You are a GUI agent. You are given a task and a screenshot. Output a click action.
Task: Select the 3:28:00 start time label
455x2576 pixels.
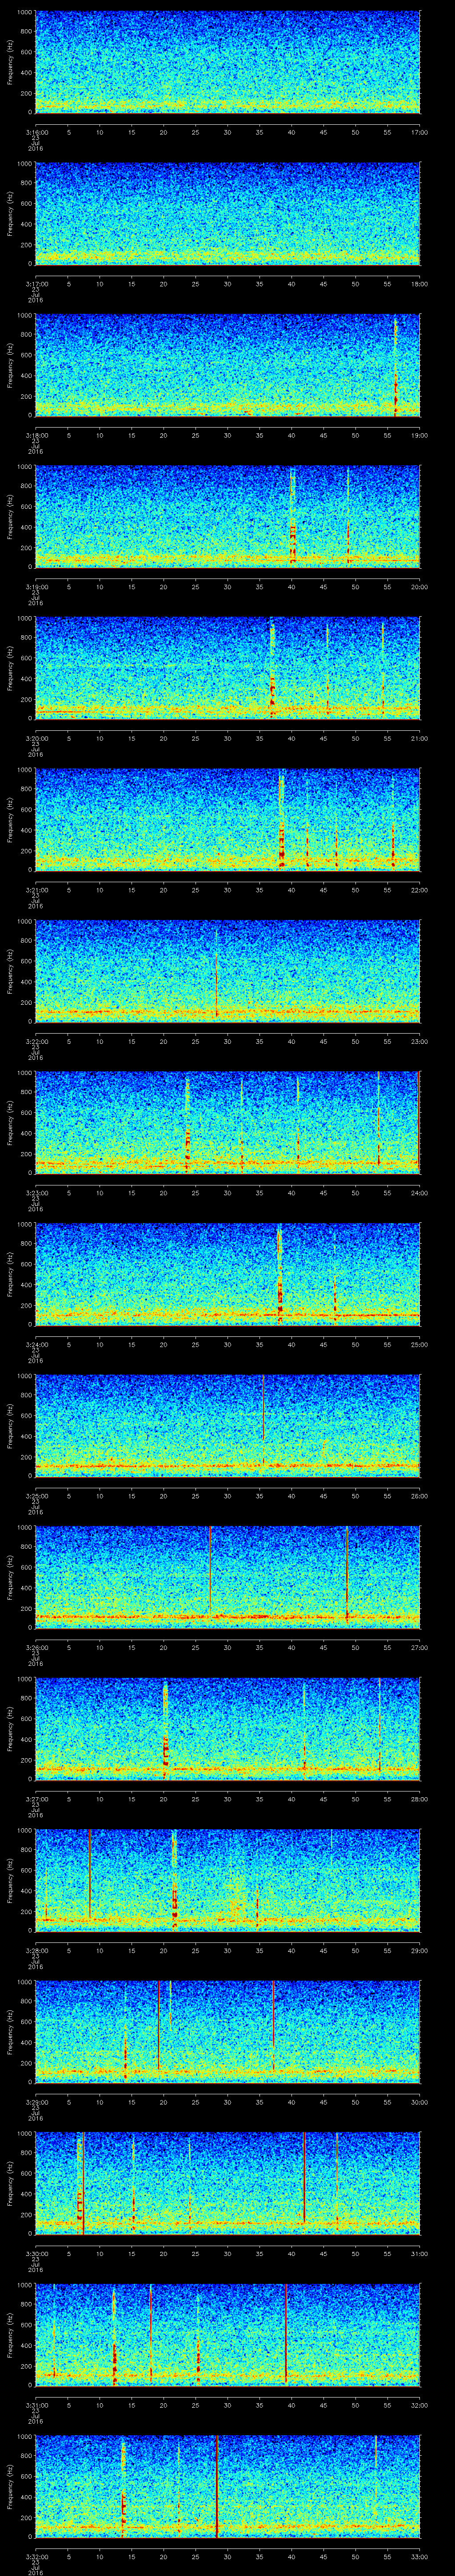[36, 1949]
